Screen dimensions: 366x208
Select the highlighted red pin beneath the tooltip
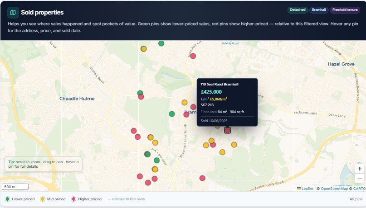click(228, 130)
